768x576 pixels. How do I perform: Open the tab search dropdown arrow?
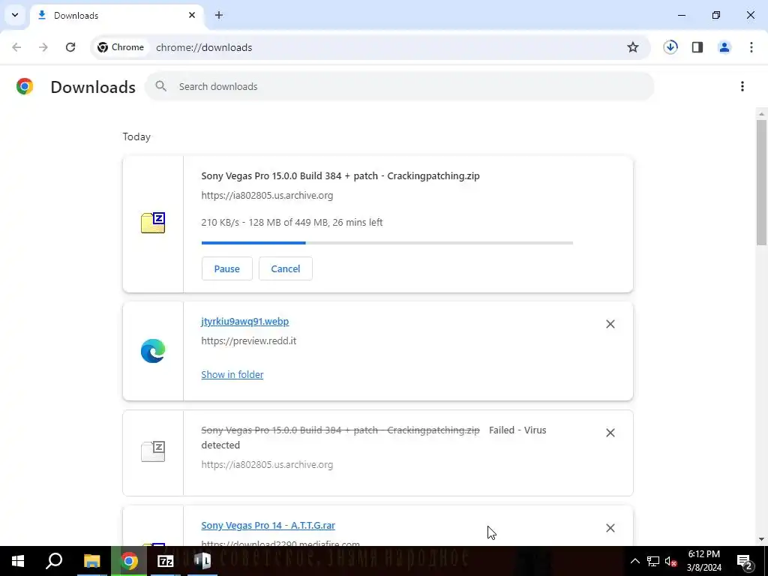click(x=15, y=15)
